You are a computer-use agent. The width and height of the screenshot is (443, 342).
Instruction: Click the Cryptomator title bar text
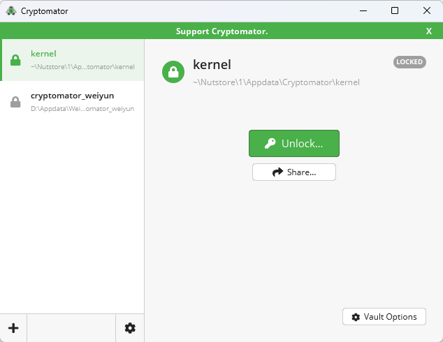pos(45,11)
